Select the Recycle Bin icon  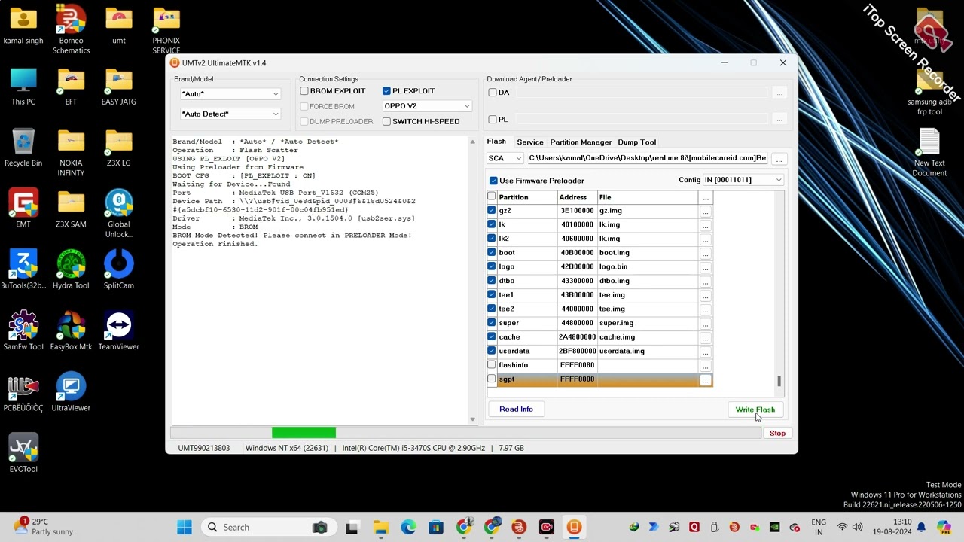click(23, 148)
